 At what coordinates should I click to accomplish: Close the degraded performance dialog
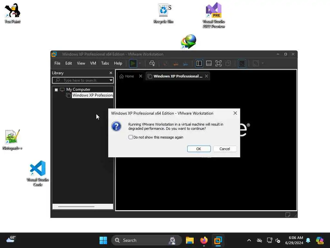[x=235, y=113]
